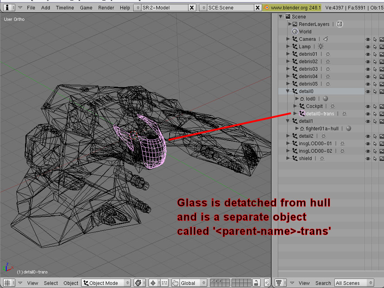Delete the SCE:Scene datablock with X button
Viewport: 384px width, 288px height.
[x=257, y=7]
